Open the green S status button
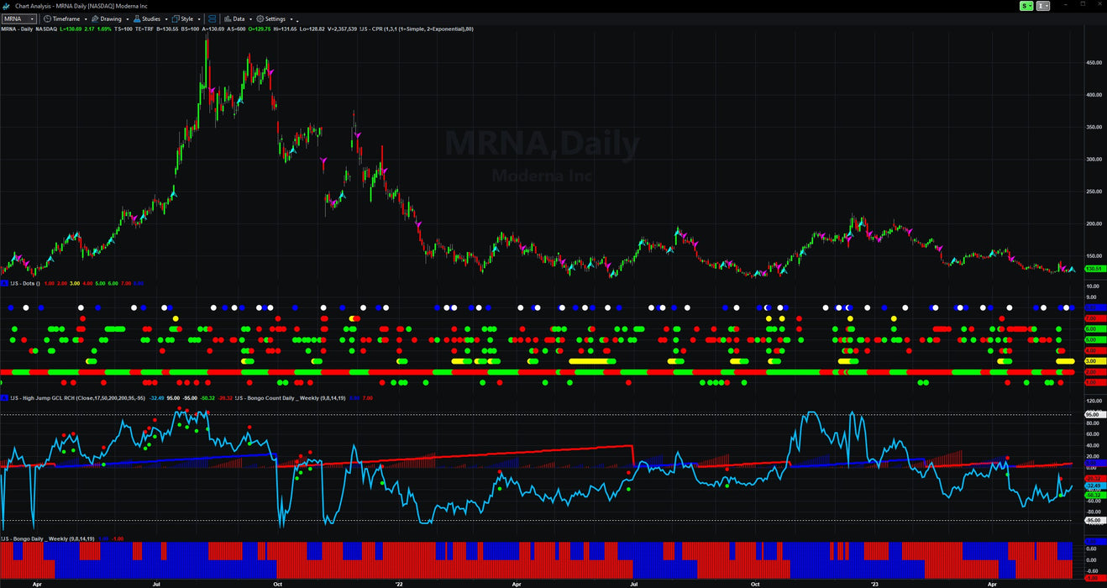This screenshot has height=588, width=1107. pos(1026,6)
